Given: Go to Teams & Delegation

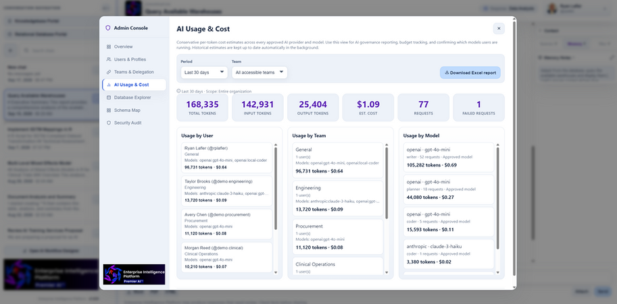Looking at the screenshot, I should (x=134, y=72).
